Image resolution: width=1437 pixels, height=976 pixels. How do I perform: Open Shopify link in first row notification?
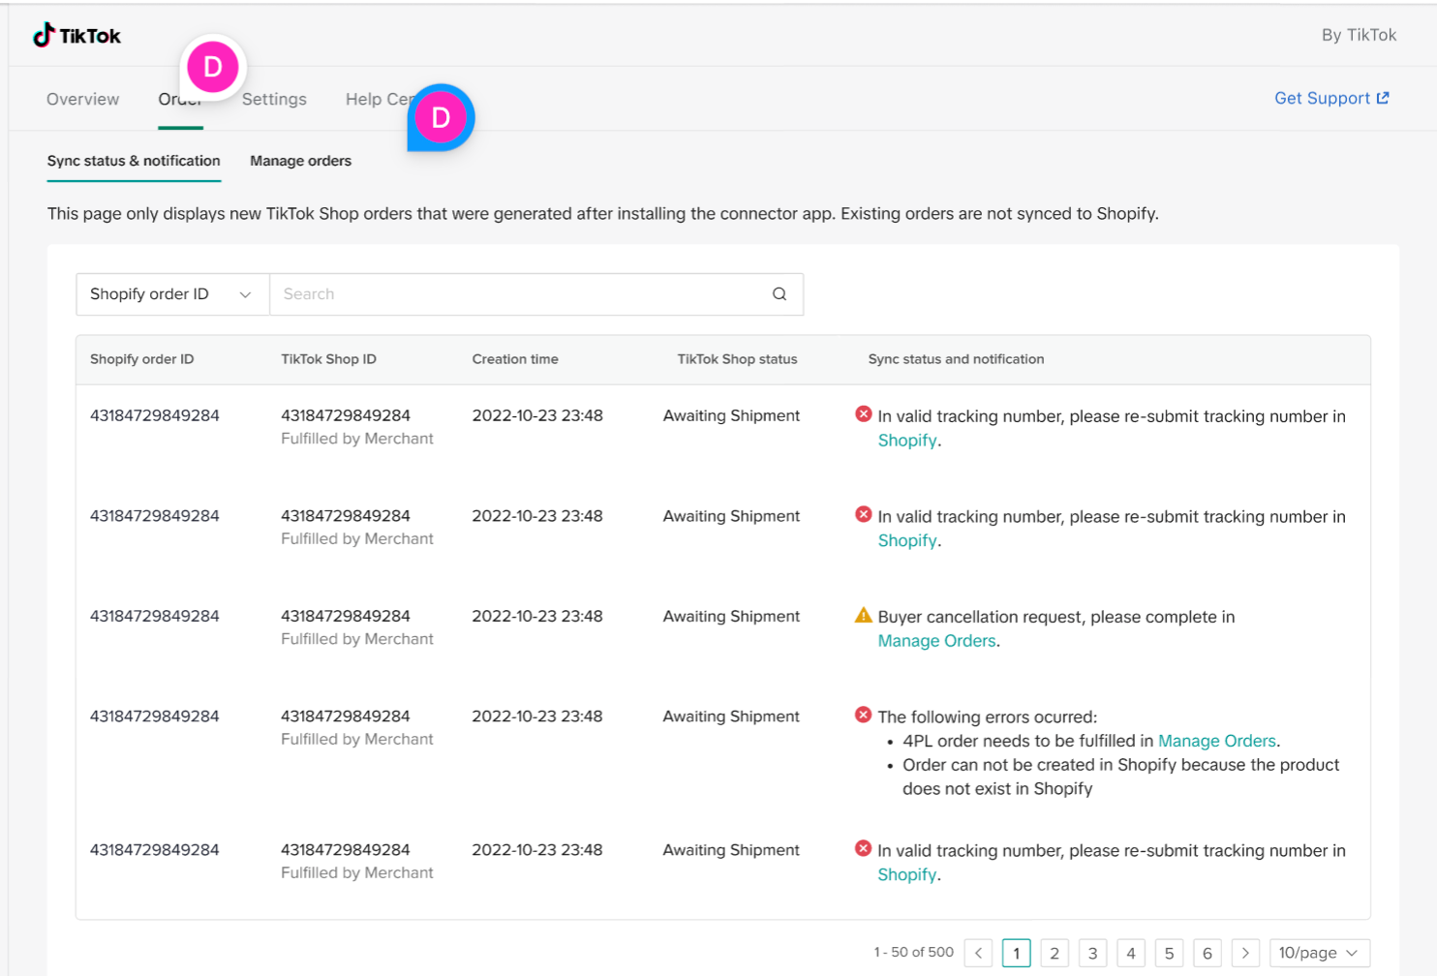906,441
